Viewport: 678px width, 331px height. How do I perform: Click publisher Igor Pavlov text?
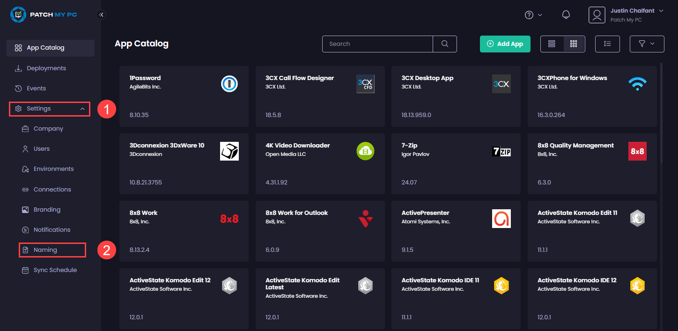(415, 154)
